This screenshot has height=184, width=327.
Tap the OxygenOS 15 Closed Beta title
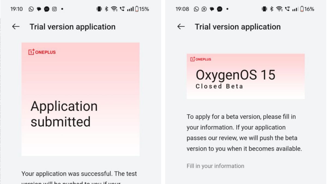pyautogui.click(x=235, y=78)
